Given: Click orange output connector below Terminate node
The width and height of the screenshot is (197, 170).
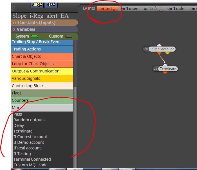Looking at the screenshot, I should 165,72.
